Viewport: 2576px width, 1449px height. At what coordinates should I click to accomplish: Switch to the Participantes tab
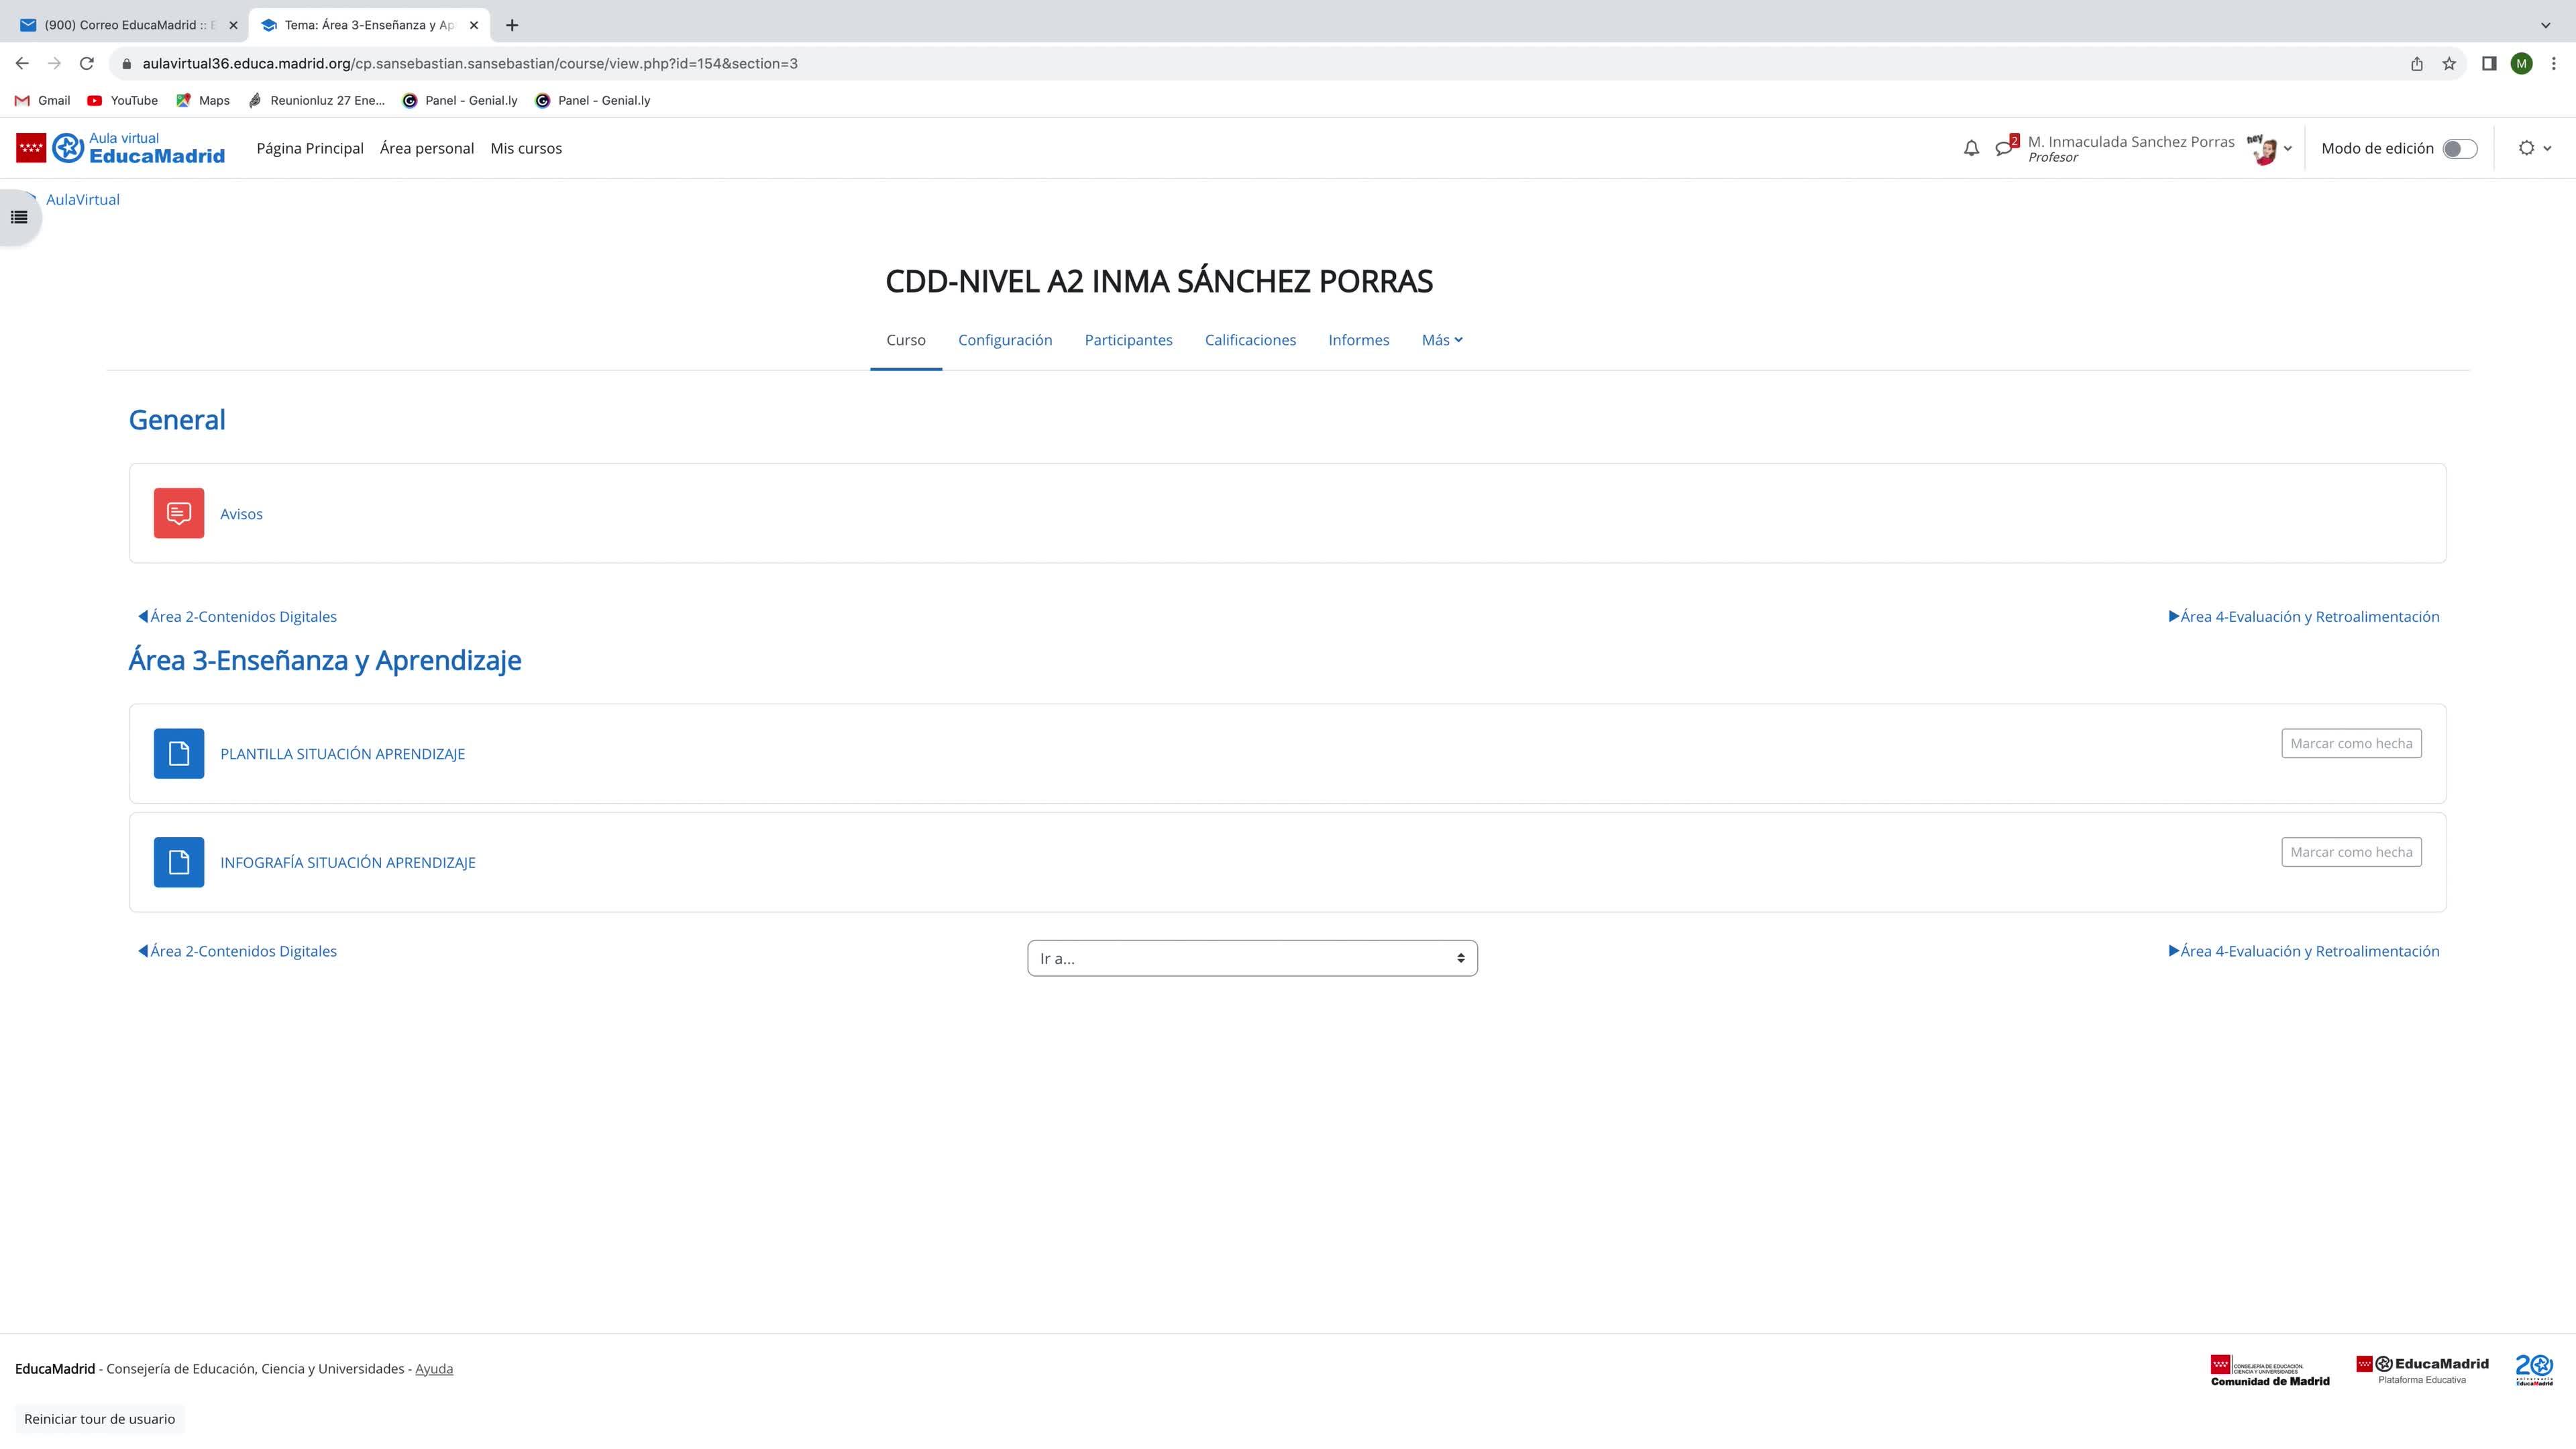pyautogui.click(x=1128, y=340)
